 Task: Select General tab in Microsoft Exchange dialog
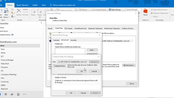click(x=56, y=40)
